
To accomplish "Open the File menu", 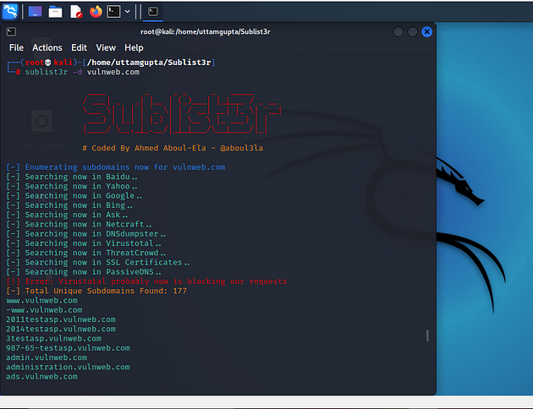I will tap(16, 47).
